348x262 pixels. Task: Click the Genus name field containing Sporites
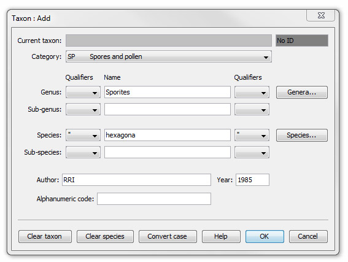(x=168, y=92)
